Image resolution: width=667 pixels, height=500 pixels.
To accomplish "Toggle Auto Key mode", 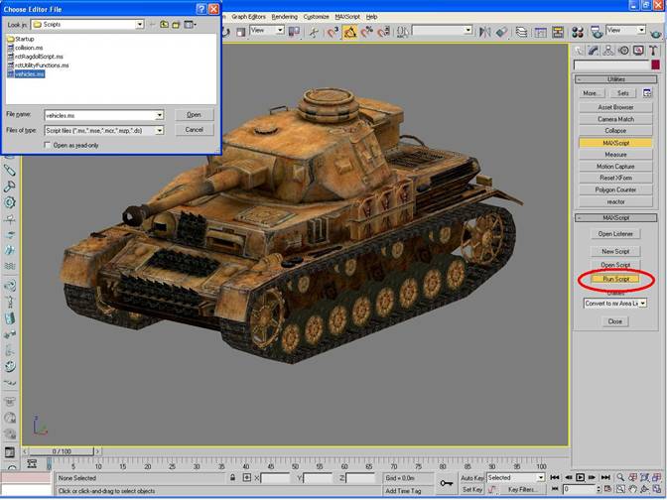I will coord(472,478).
